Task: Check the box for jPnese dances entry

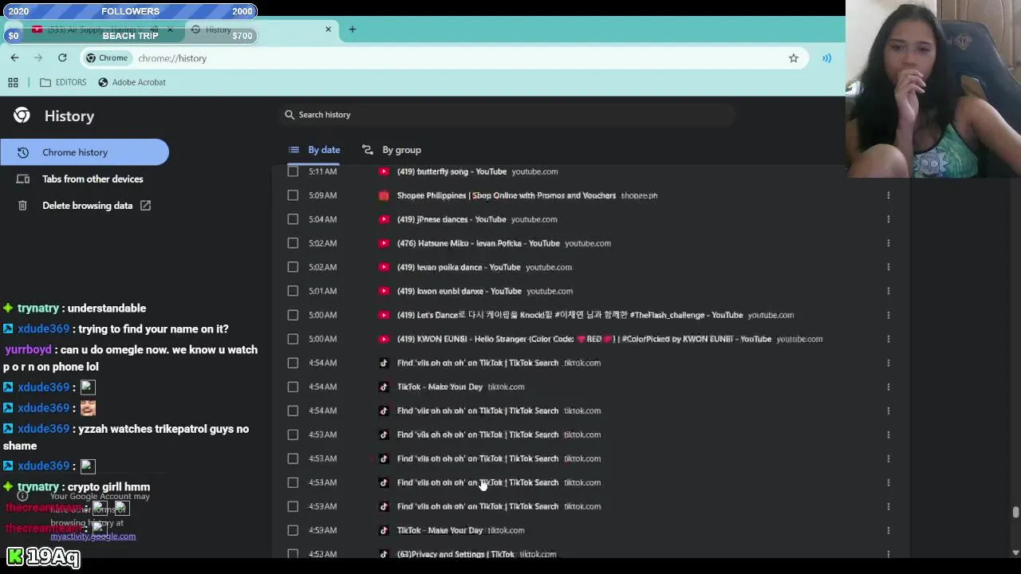Action: tap(293, 219)
